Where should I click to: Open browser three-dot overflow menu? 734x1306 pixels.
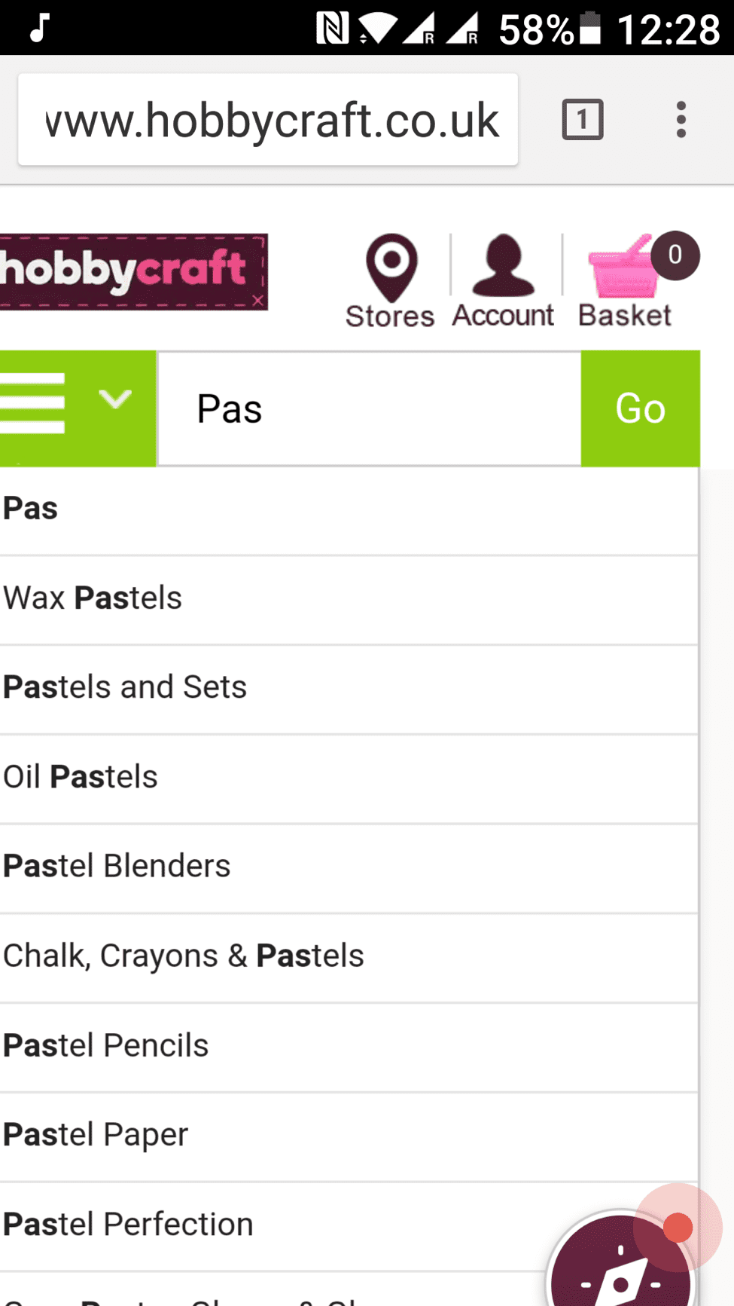[x=681, y=120]
